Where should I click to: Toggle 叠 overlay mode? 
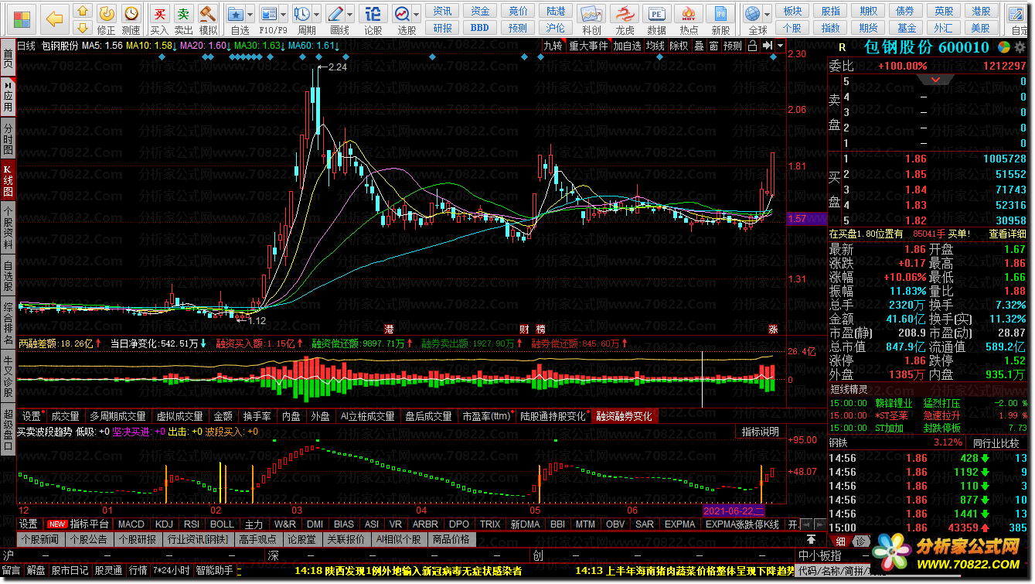[699, 46]
